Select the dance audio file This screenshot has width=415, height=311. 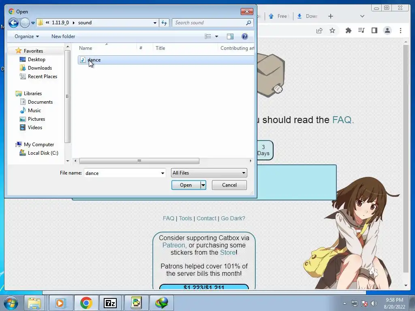(x=166, y=60)
